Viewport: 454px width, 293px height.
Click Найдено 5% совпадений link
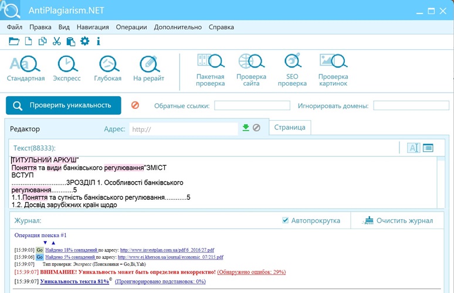tap(70, 257)
